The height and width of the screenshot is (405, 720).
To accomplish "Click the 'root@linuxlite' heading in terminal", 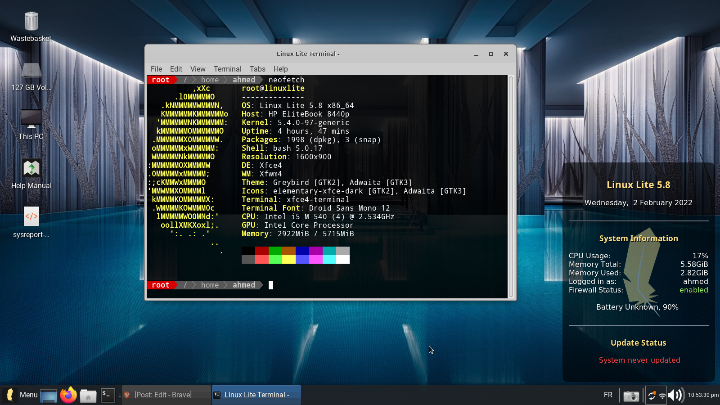I will 273,88.
